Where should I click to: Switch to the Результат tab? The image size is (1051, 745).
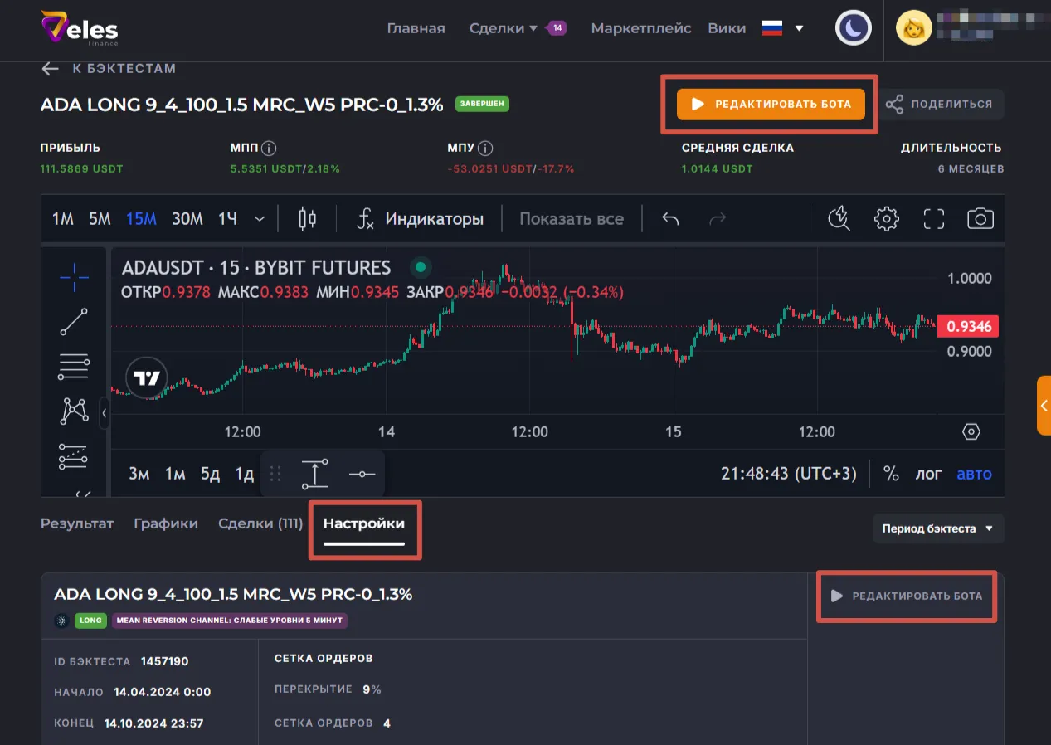77,523
